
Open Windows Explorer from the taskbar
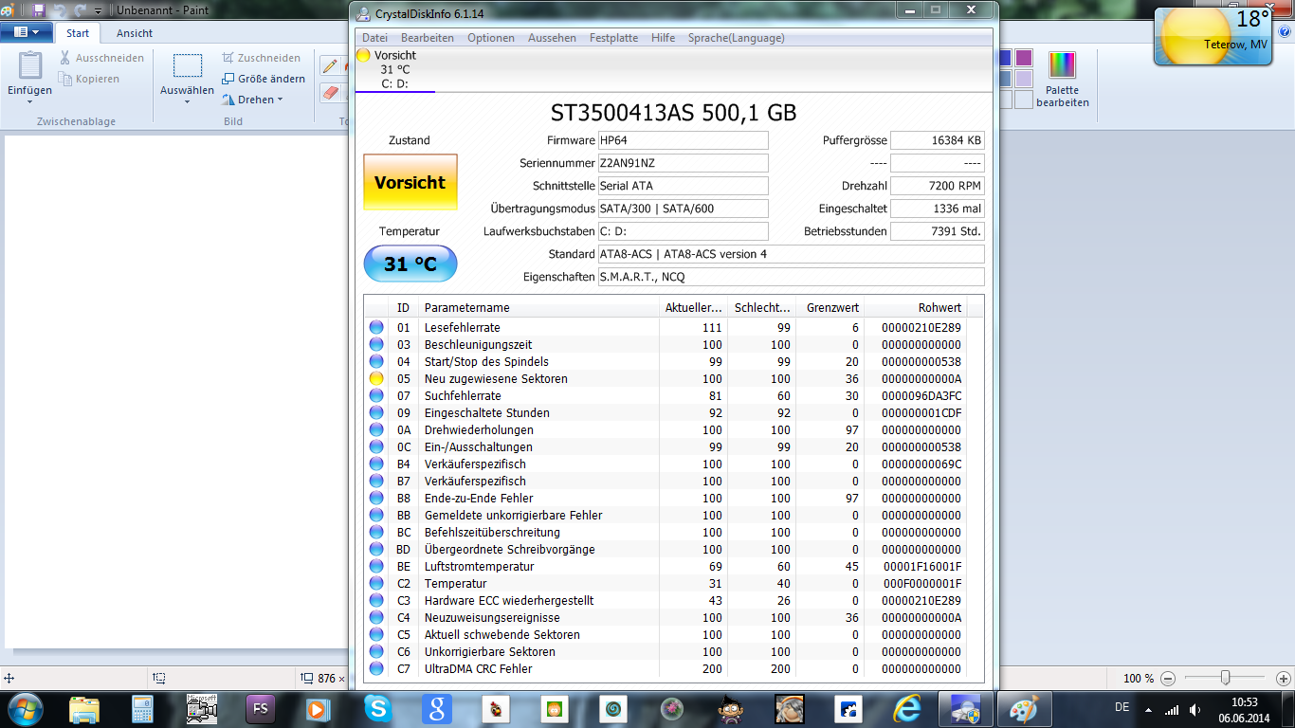83,709
